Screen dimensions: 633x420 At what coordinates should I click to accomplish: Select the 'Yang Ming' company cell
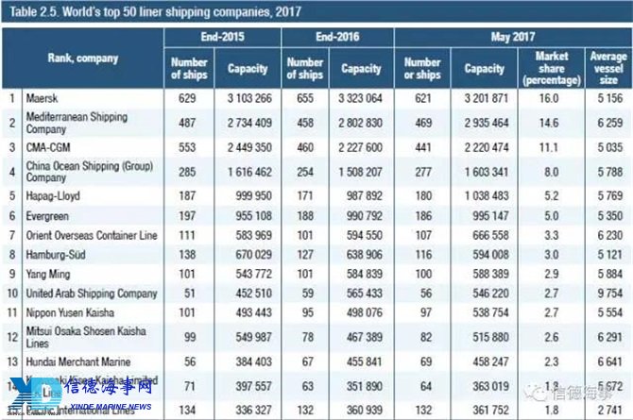(48, 274)
